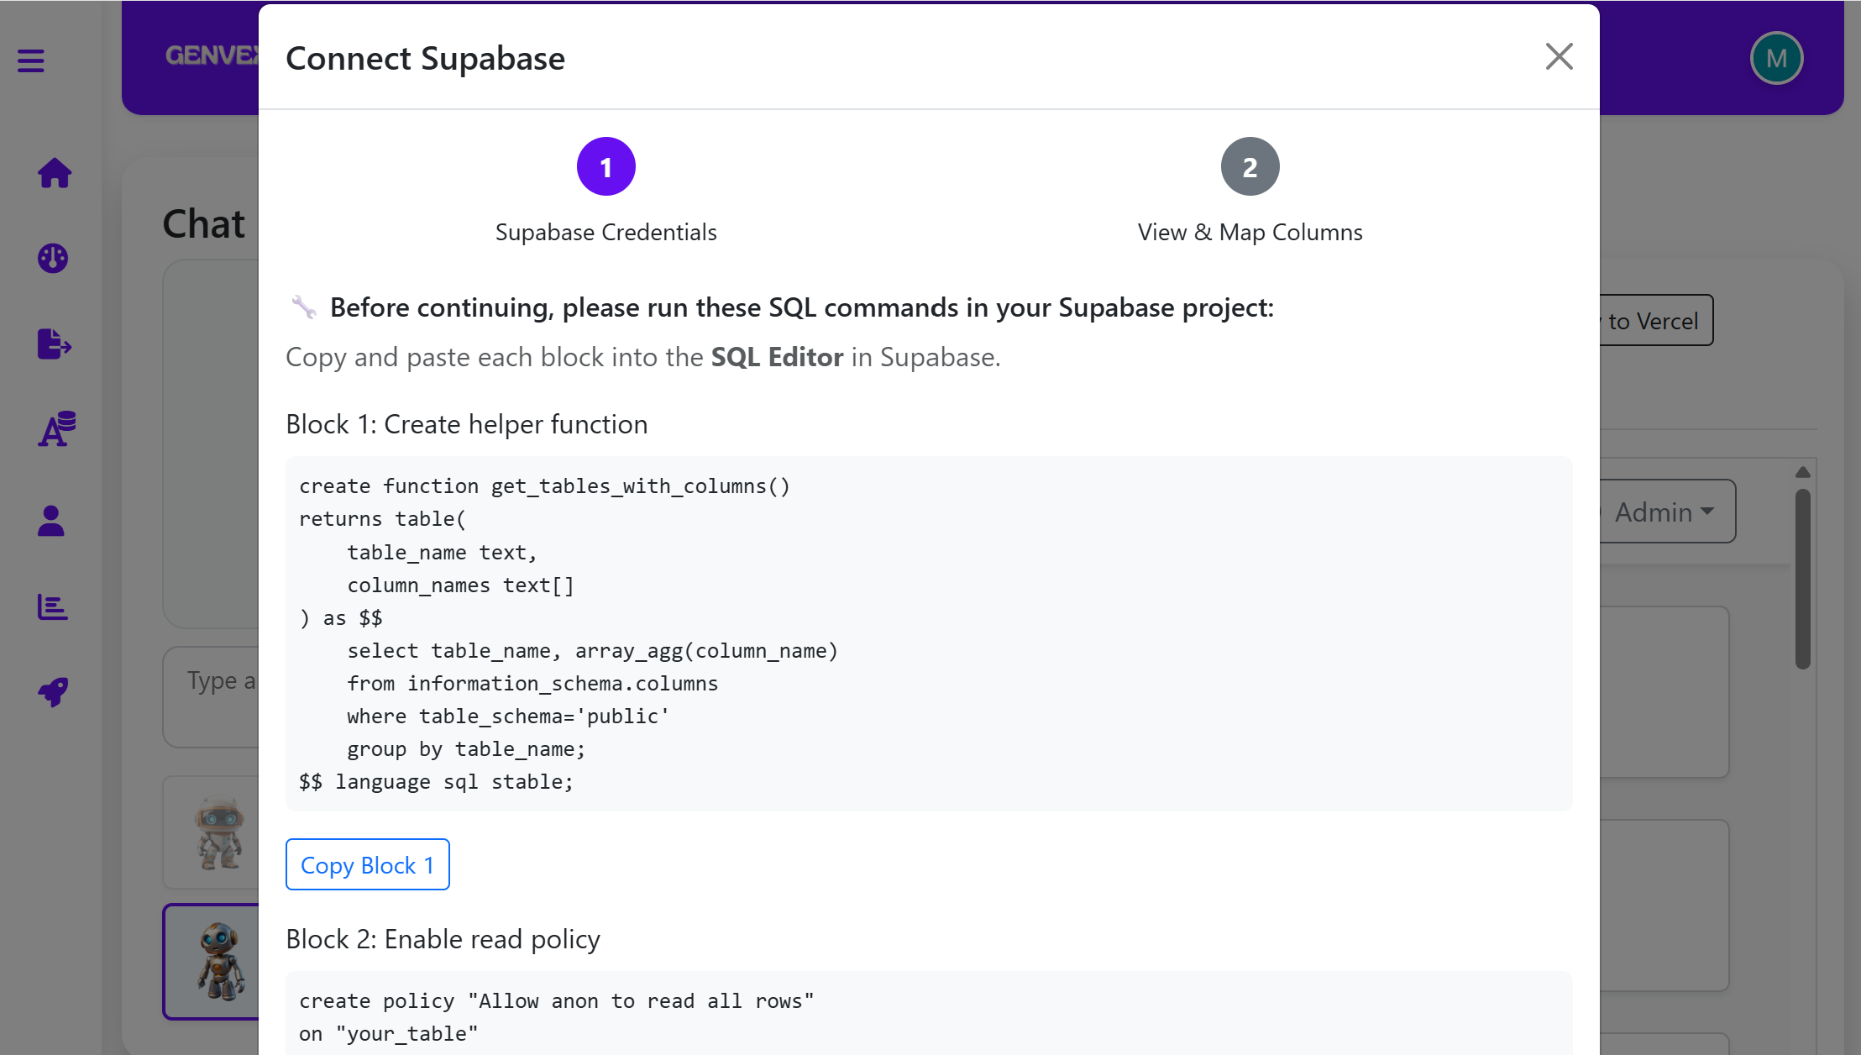The height and width of the screenshot is (1055, 1861).
Task: Expand the Admin dropdown
Action: point(1666,512)
